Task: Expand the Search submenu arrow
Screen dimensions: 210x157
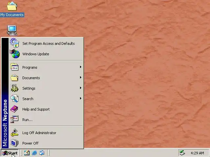Action: [80, 98]
